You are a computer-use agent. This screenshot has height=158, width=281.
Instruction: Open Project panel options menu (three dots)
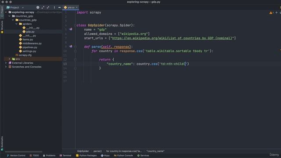point(54,7)
